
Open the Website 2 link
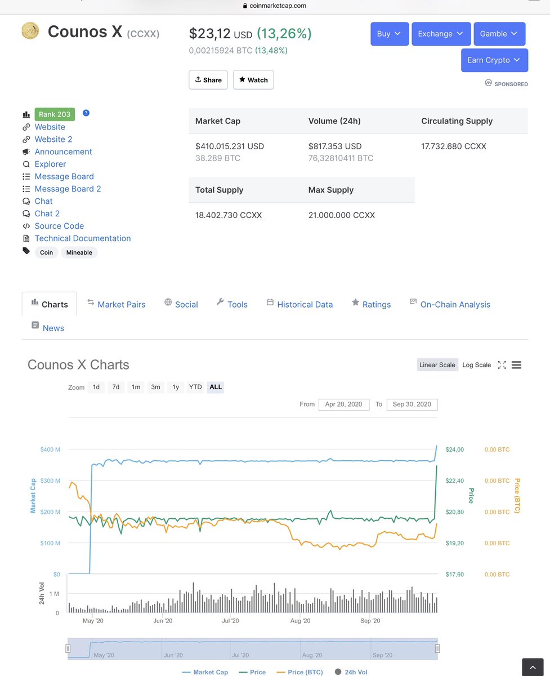(x=53, y=139)
